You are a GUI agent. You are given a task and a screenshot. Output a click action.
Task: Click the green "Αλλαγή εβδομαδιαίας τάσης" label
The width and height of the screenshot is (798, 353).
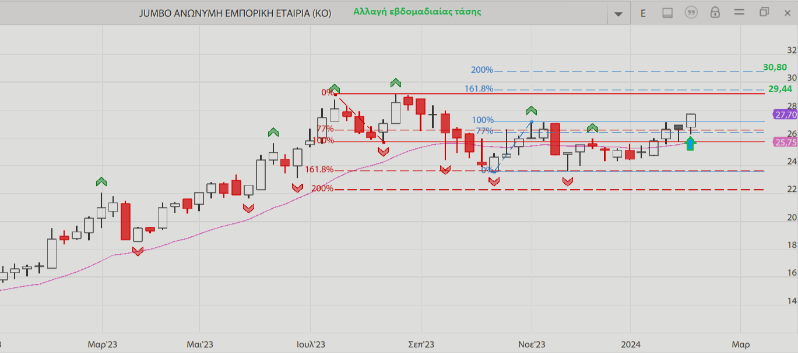(417, 12)
